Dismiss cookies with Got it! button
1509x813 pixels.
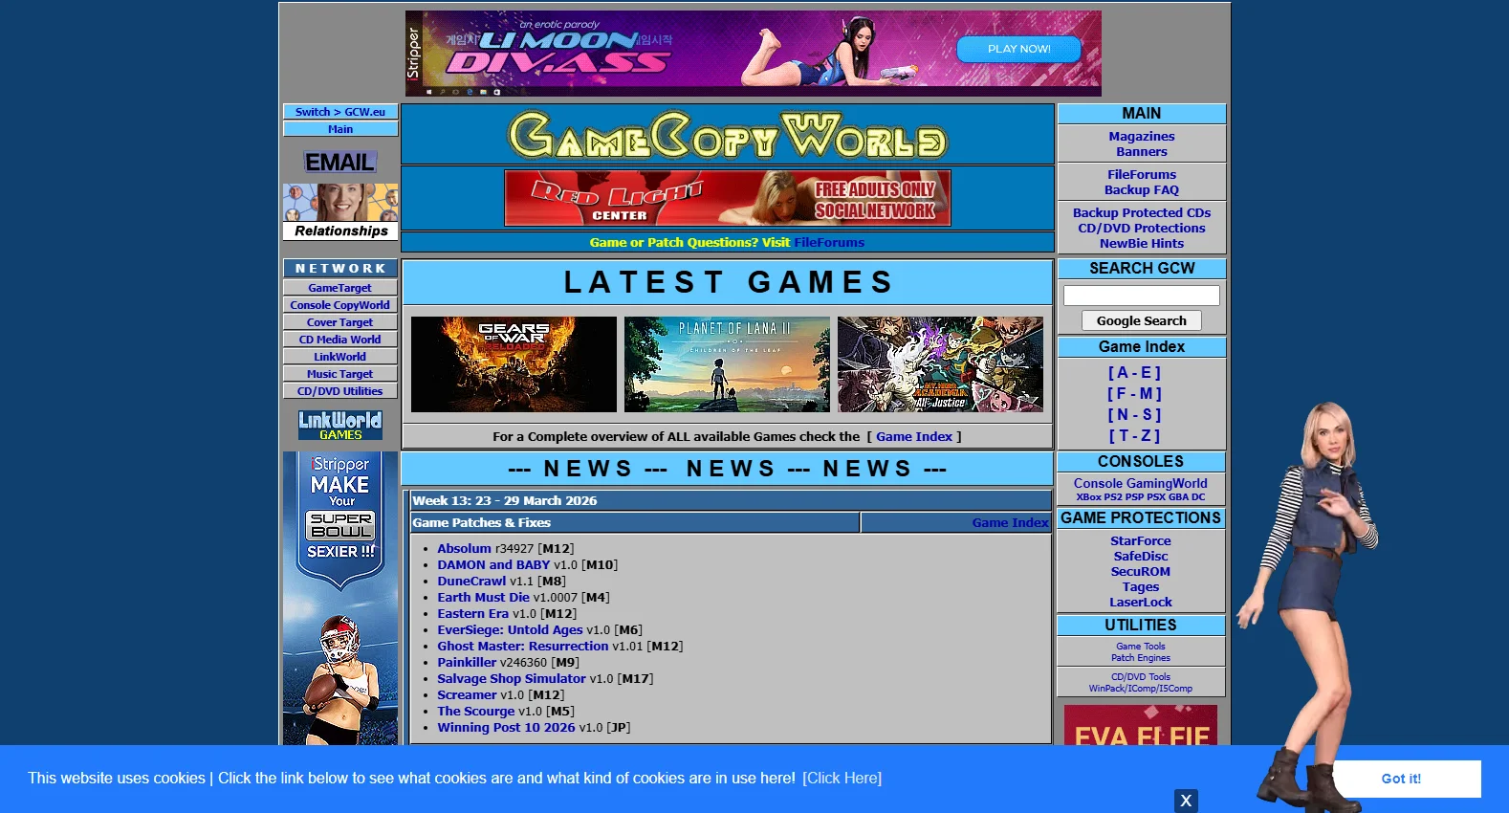pyautogui.click(x=1401, y=779)
